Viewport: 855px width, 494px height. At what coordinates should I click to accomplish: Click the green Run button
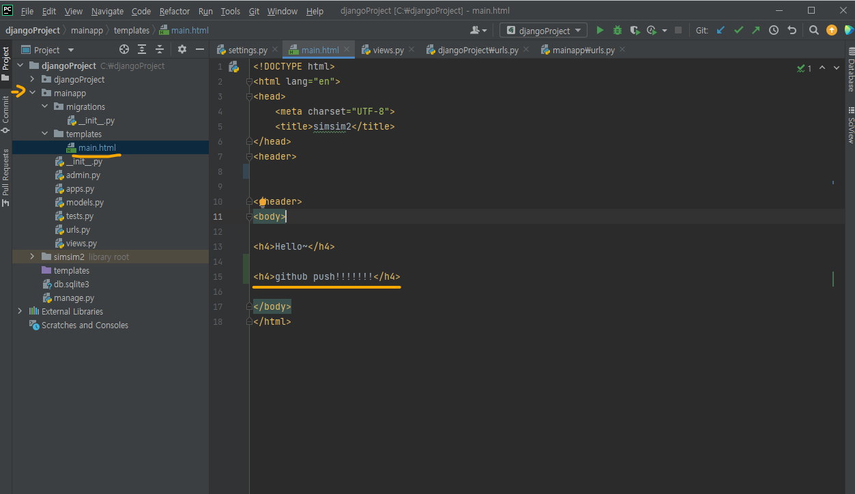point(600,30)
